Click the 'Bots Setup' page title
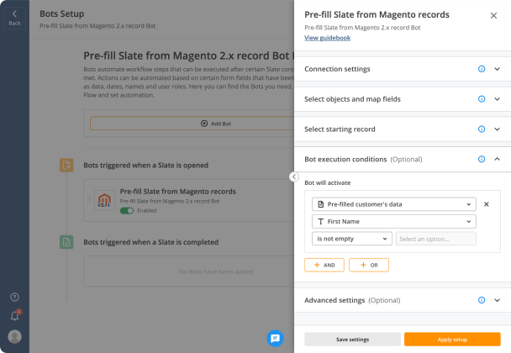Image resolution: width=511 pixels, height=353 pixels. click(x=61, y=13)
